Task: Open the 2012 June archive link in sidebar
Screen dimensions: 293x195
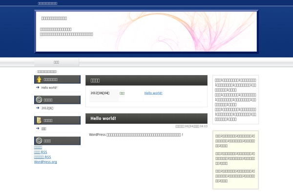Action: pyautogui.click(x=47, y=108)
